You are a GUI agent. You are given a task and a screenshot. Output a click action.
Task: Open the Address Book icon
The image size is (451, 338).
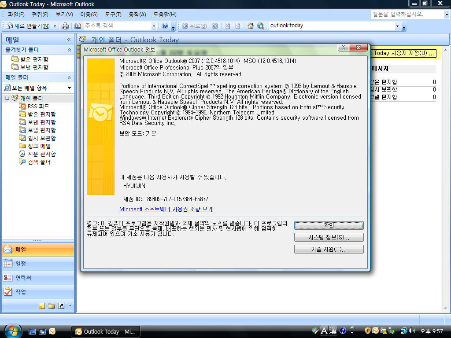78,26
